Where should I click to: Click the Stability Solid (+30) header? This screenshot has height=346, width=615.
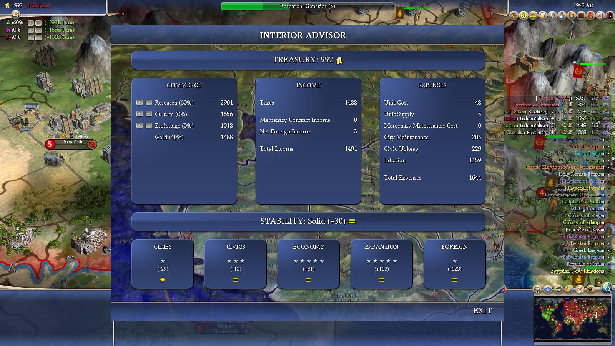[x=308, y=221]
